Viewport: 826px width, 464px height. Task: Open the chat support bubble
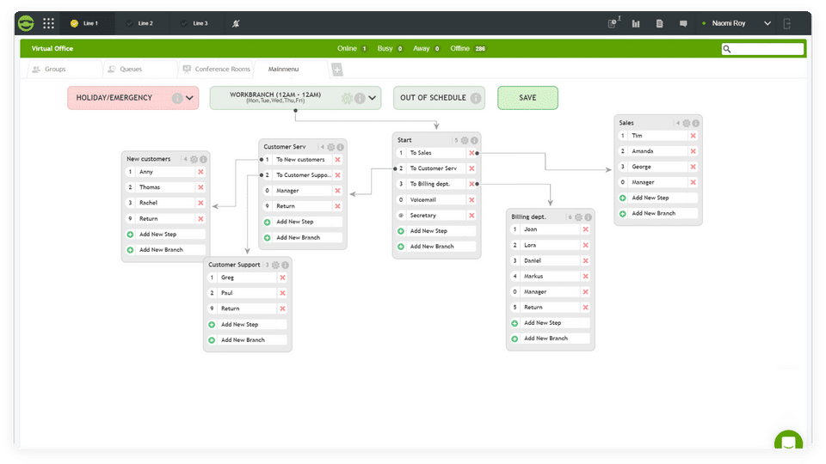pyautogui.click(x=789, y=441)
